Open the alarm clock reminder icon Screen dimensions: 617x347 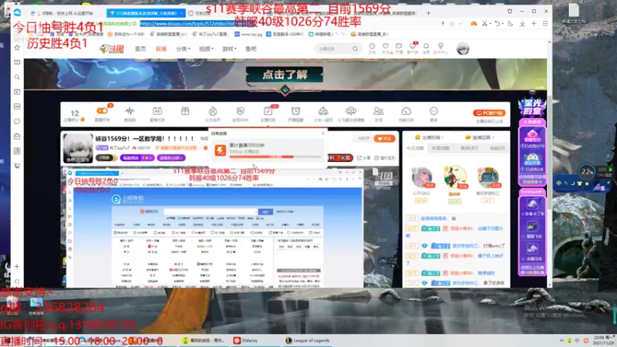(295, 111)
